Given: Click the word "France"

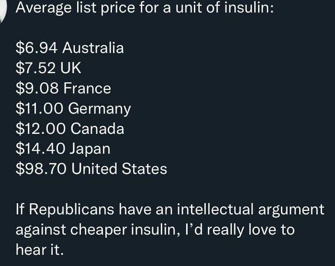Looking at the screenshot, I should [x=87, y=89].
